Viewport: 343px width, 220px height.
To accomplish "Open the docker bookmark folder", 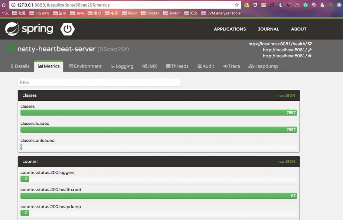I will 150,13.
